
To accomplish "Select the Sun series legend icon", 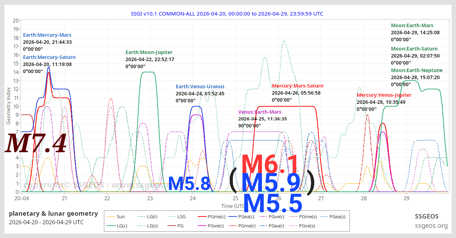I will pyautogui.click(x=111, y=216).
